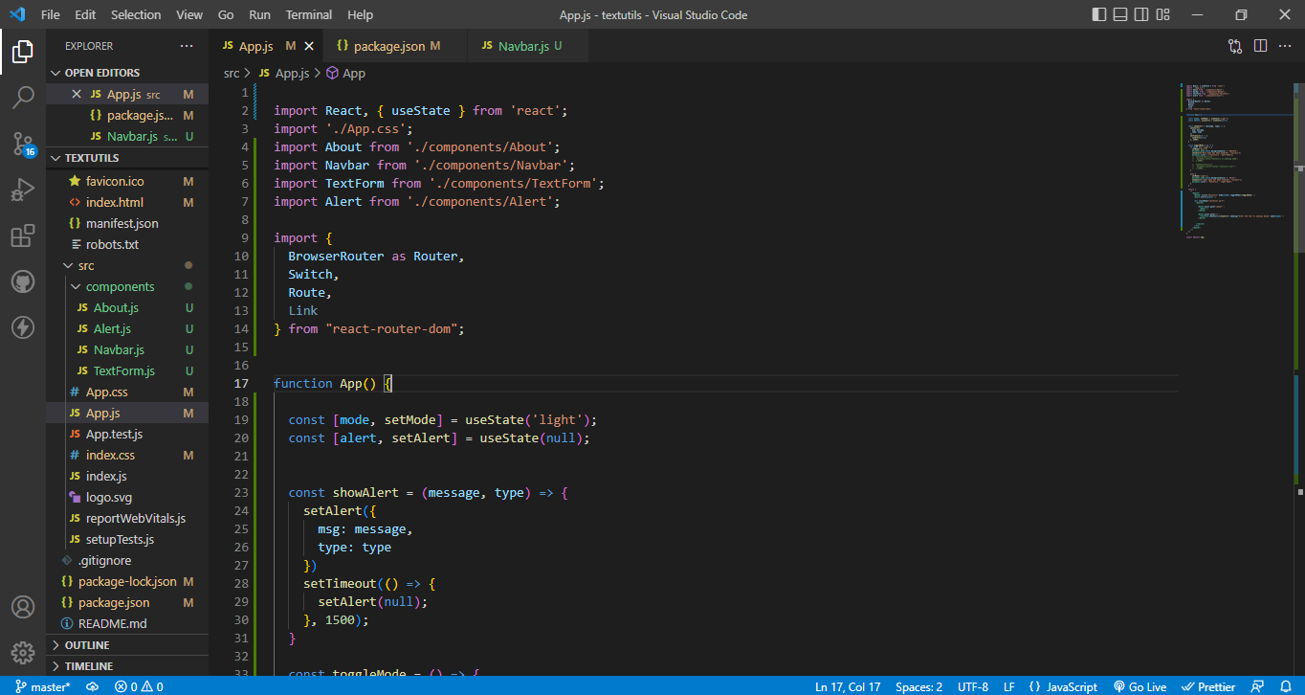Open the Help menu

click(x=361, y=15)
